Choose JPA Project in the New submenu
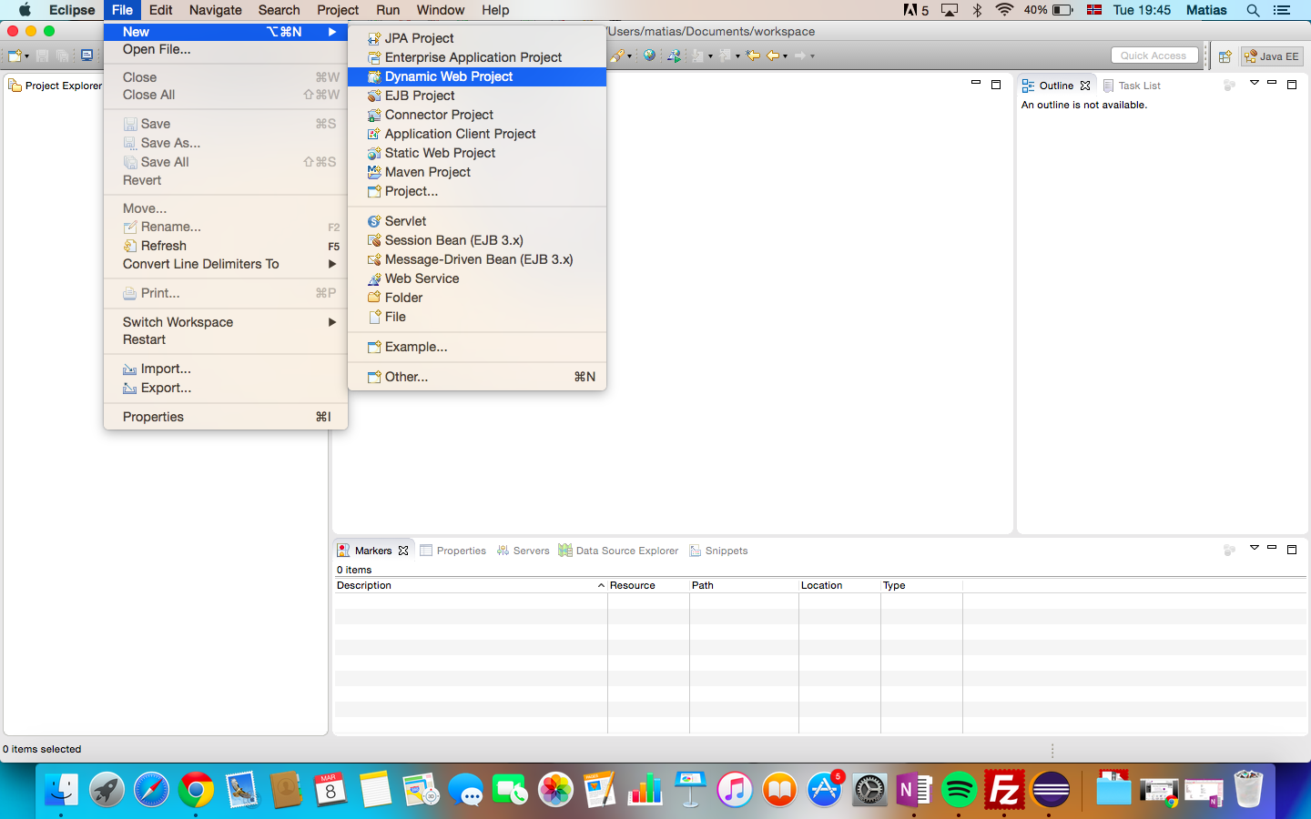Screen dimensions: 1311x819 (x=477, y=38)
